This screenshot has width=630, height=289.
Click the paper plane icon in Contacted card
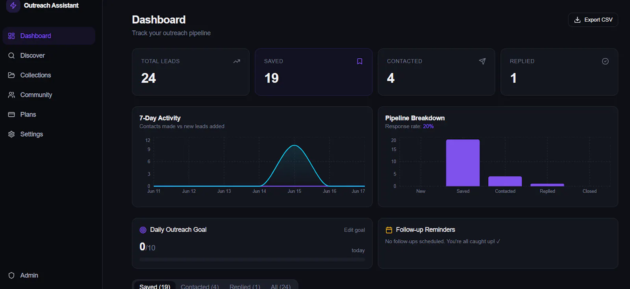pos(482,61)
